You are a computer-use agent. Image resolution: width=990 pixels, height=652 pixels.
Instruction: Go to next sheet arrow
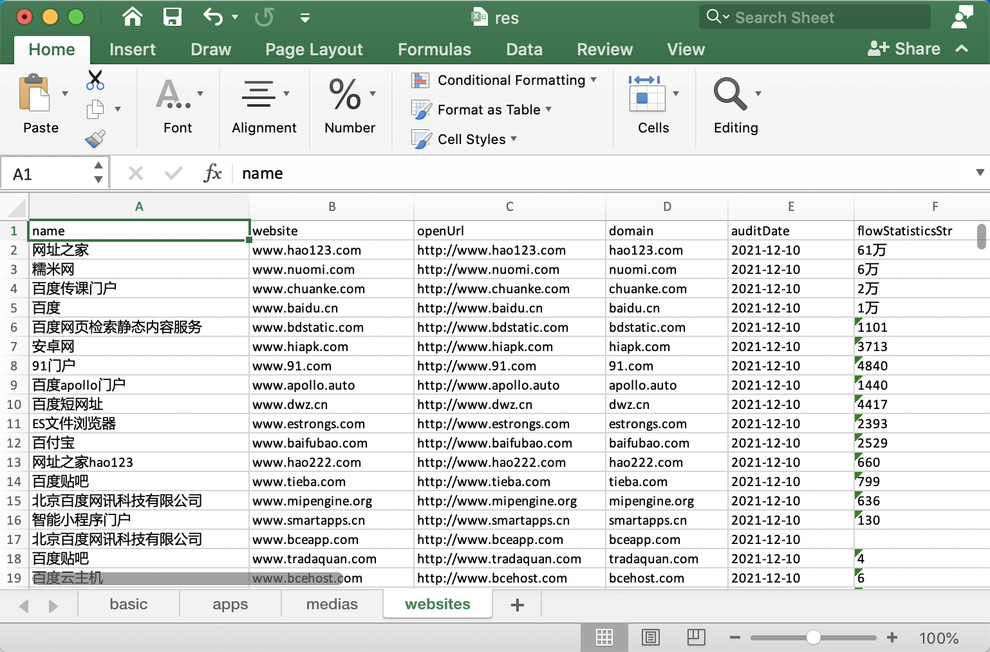point(53,606)
